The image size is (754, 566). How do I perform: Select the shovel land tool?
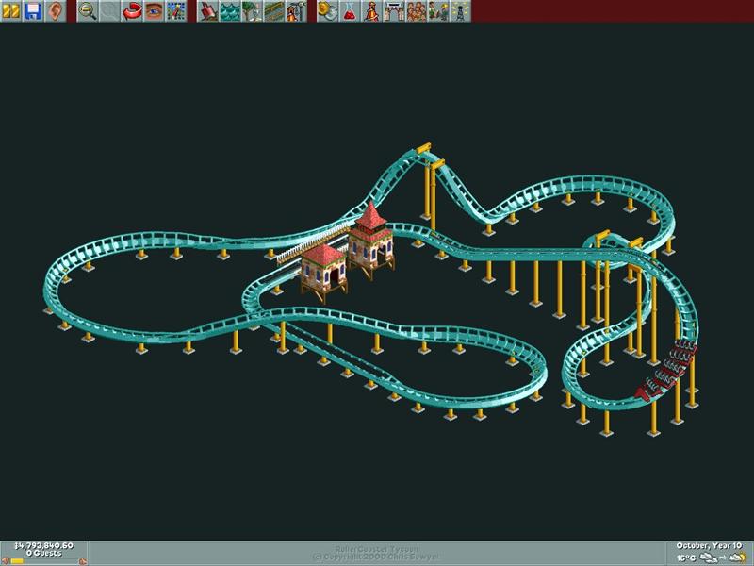tap(208, 11)
